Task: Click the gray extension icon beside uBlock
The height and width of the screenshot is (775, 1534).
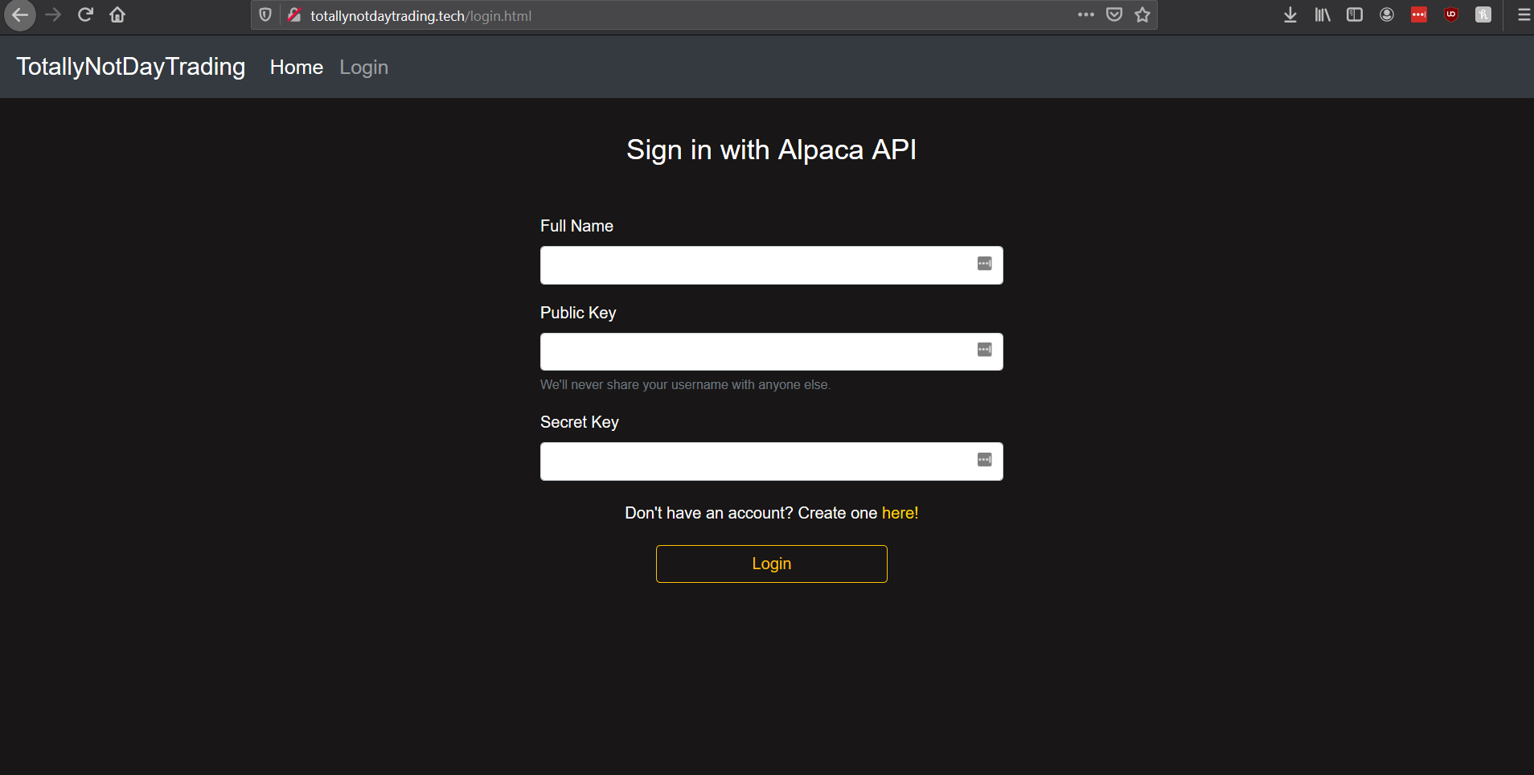Action: pos(1483,14)
